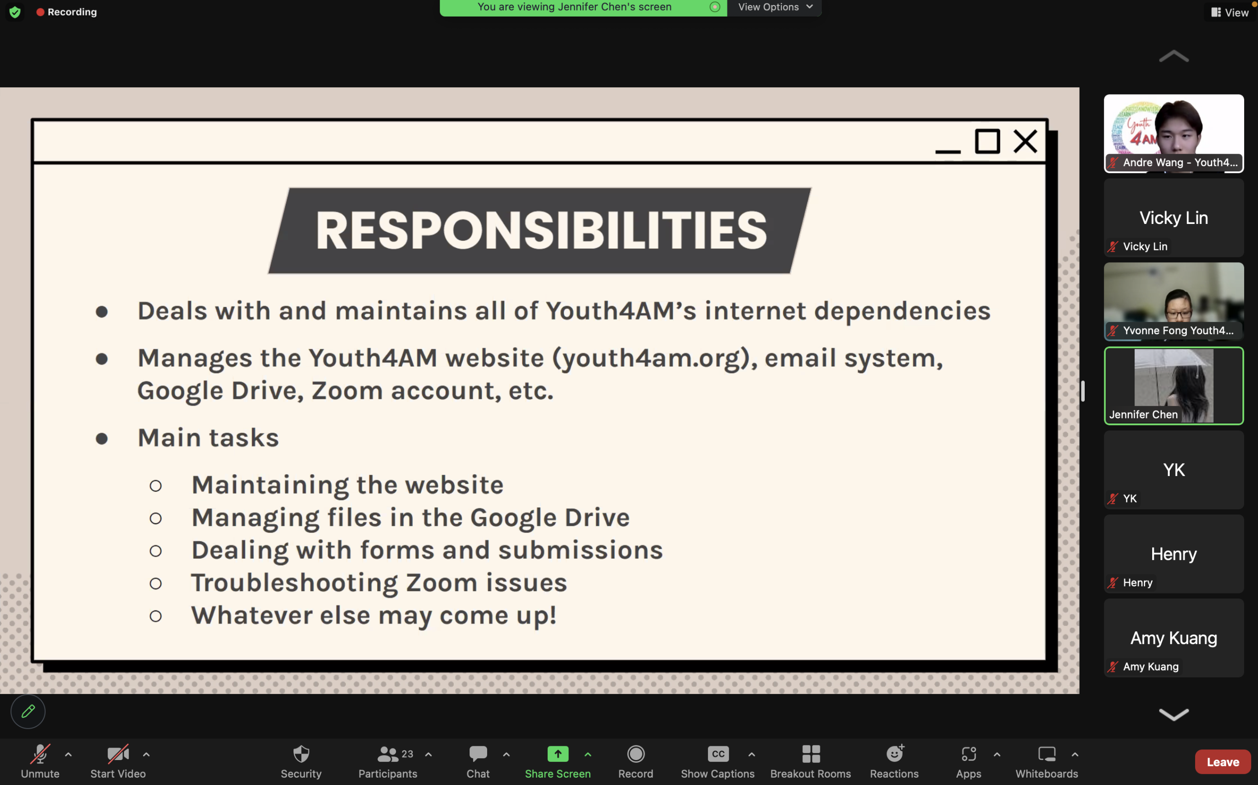Show previous participants with up arrow
The image size is (1258, 785).
[x=1174, y=56]
